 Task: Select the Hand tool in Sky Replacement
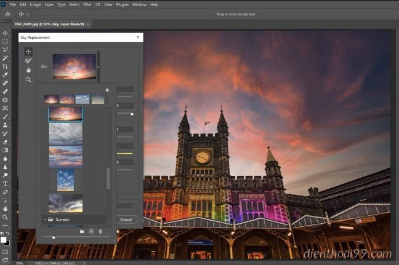[x=28, y=70]
